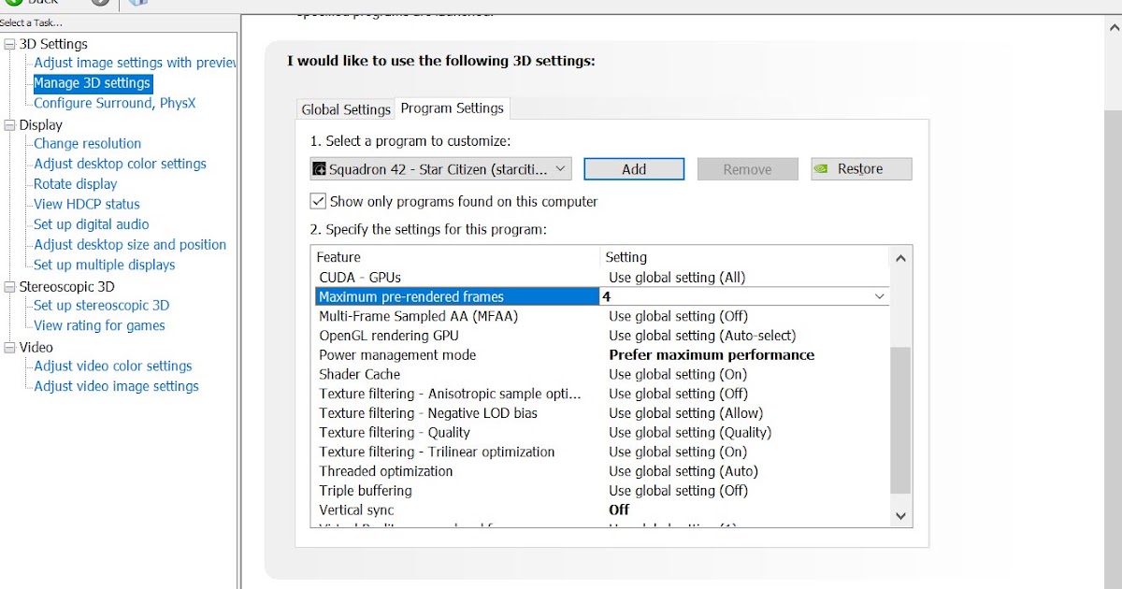Click the Squadron 42 program icon

(x=320, y=169)
